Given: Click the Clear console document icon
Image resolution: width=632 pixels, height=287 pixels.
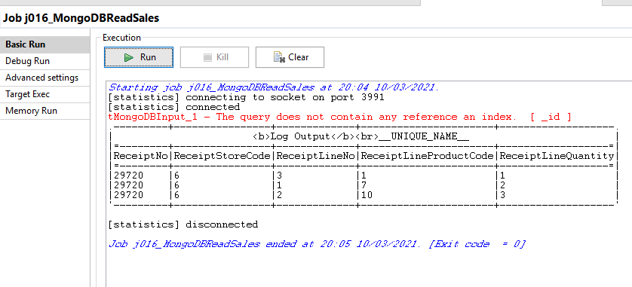Looking at the screenshot, I should [279, 57].
